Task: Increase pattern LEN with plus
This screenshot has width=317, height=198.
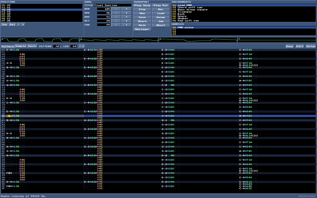Action: (83, 46)
